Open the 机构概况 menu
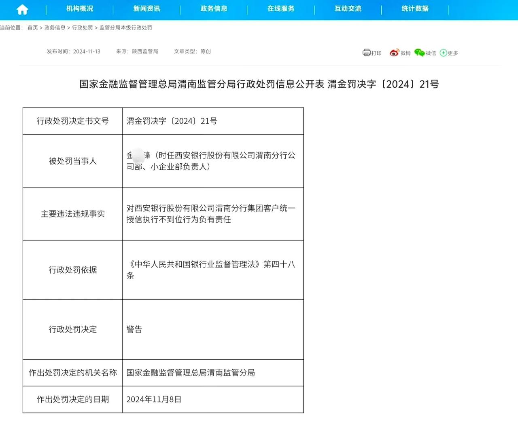This screenshot has width=518, height=428. [80, 8]
